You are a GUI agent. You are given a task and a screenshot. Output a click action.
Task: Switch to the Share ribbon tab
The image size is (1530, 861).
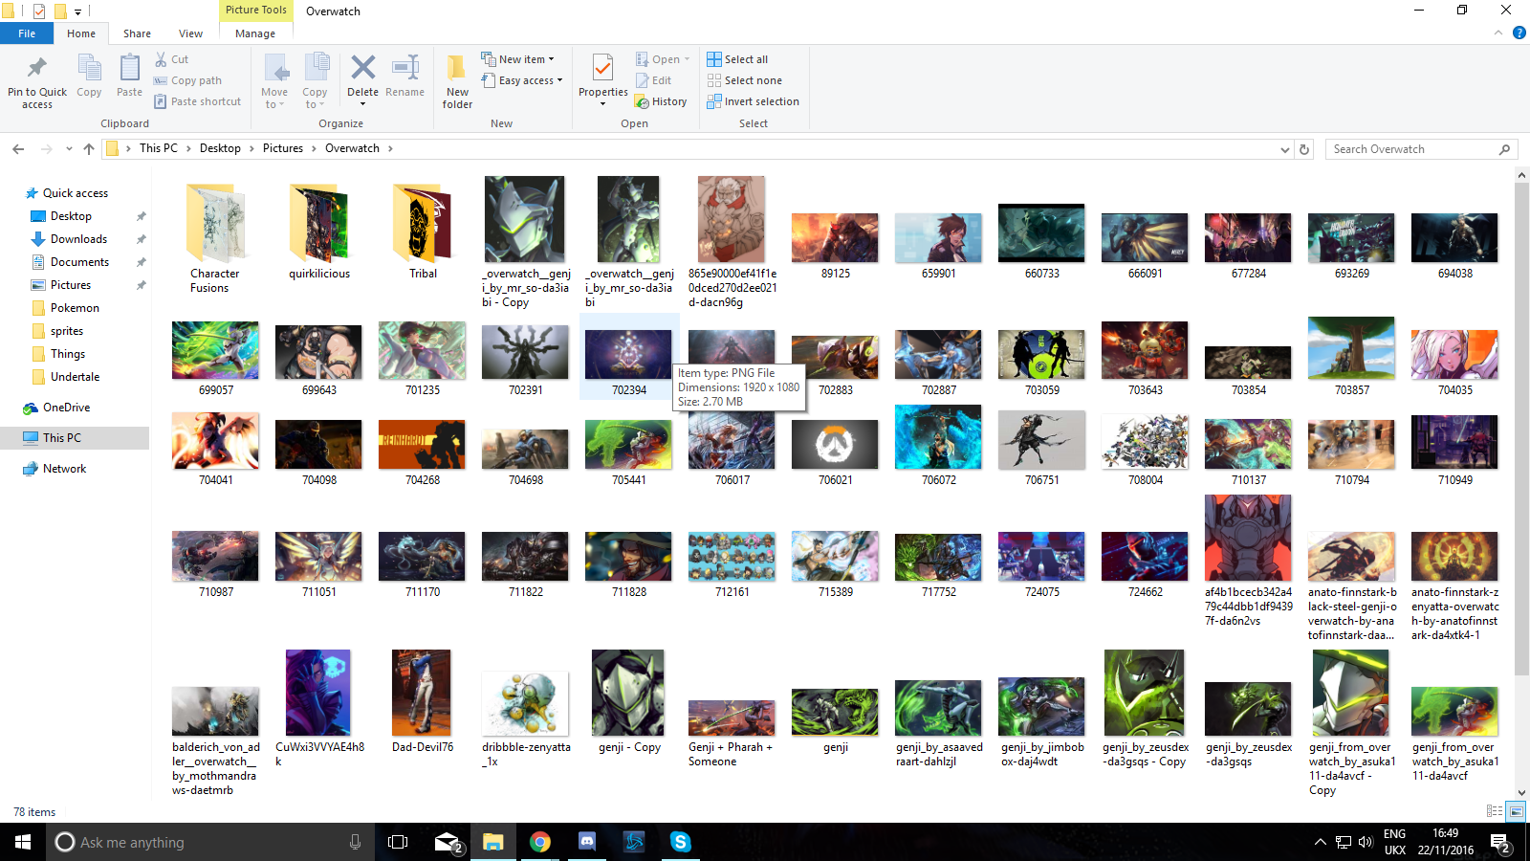137,33
